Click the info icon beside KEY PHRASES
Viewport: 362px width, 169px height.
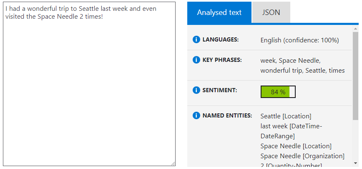(x=196, y=60)
